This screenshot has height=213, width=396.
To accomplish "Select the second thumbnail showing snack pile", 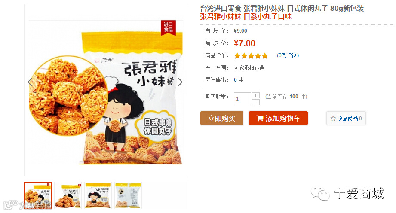I will pos(68,195).
